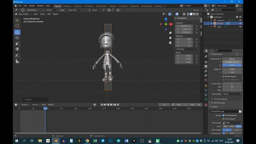Switch to the Modeling workspace tab

67,6
